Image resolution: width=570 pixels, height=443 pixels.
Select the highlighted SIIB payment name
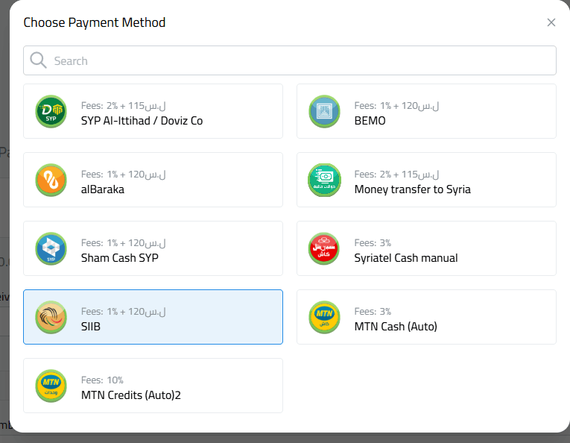(x=90, y=327)
